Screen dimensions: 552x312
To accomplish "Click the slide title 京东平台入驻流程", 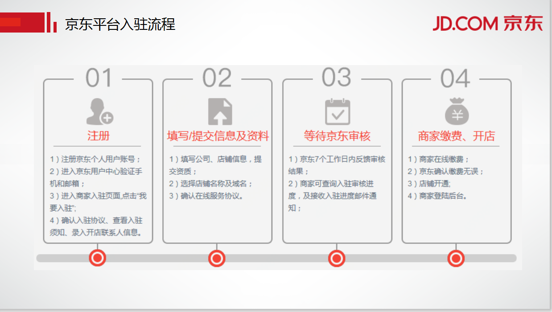I will 120,24.
